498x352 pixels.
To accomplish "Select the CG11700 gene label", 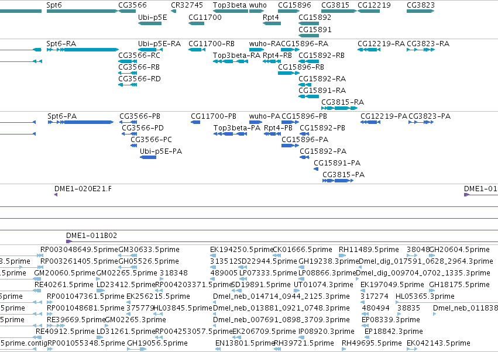I will (x=205, y=17).
